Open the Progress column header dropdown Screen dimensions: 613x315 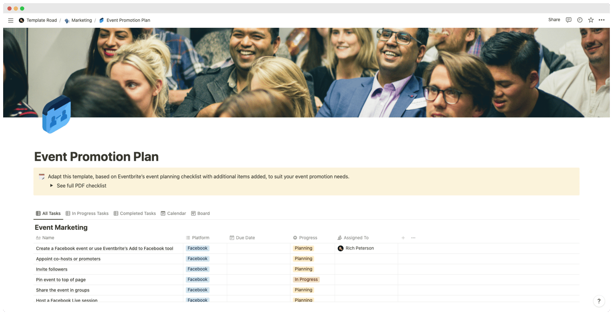[x=307, y=237]
